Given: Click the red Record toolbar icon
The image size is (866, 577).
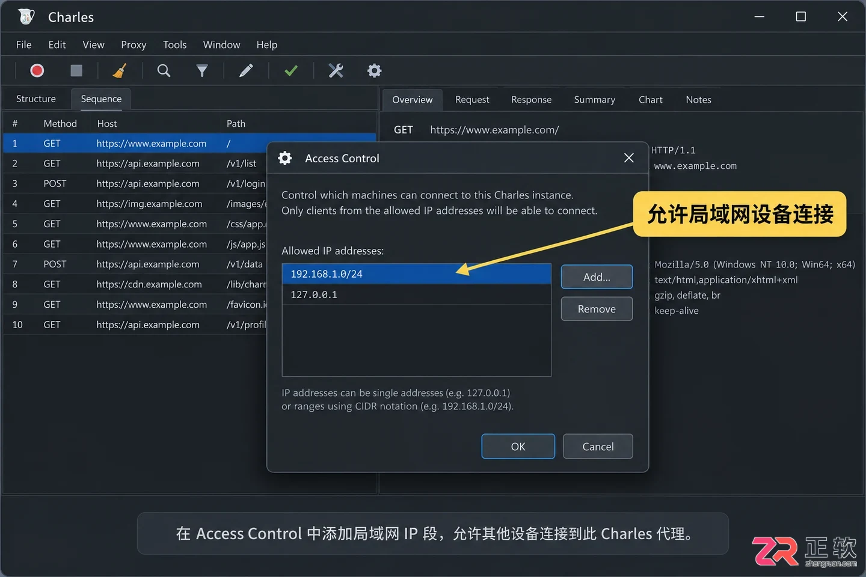Looking at the screenshot, I should (37, 71).
